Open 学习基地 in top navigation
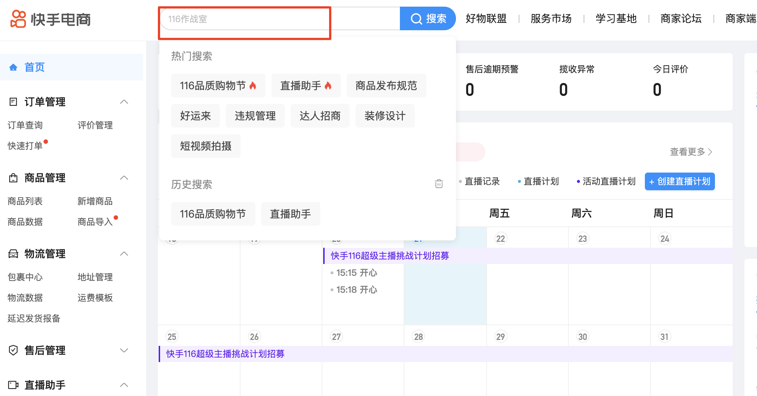This screenshot has height=396, width=757. click(x=616, y=18)
